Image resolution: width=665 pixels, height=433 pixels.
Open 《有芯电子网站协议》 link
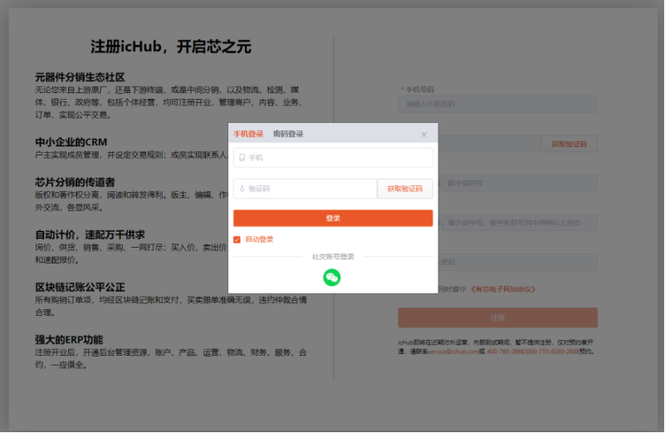503,289
